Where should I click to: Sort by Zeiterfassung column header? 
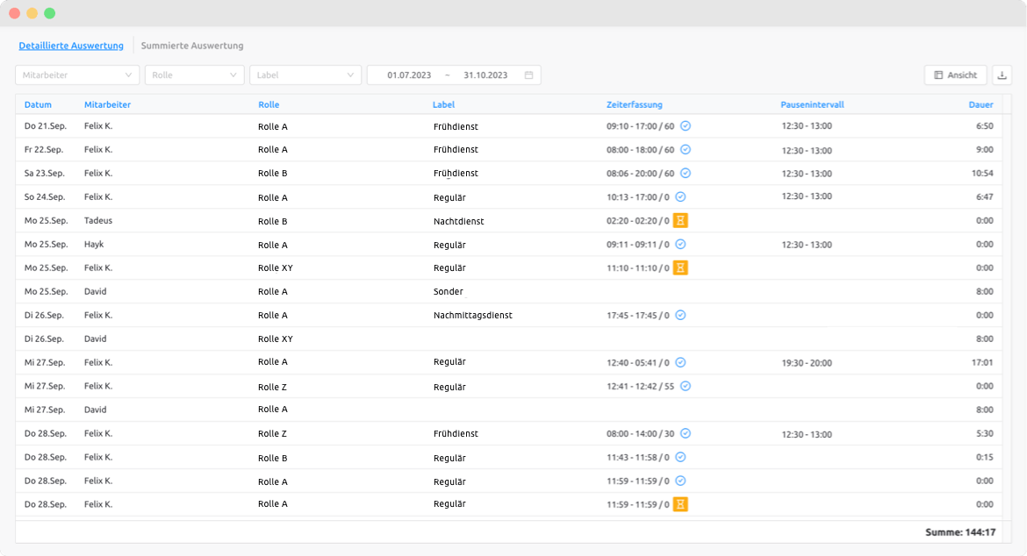634,104
